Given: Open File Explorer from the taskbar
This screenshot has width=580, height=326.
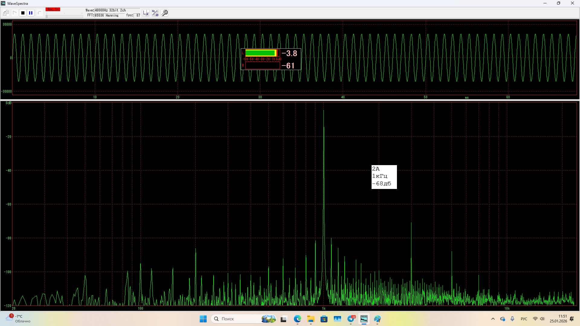Looking at the screenshot, I should point(311,319).
